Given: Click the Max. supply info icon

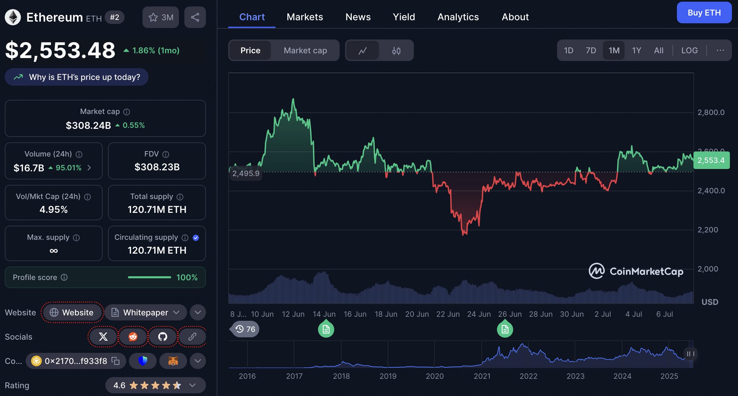Looking at the screenshot, I should pyautogui.click(x=76, y=237).
